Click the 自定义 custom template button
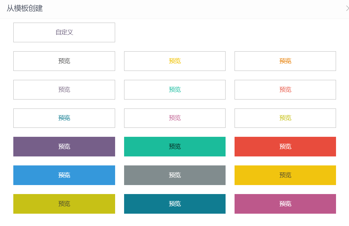Viewport: 349px width, 226px height. coord(64,32)
